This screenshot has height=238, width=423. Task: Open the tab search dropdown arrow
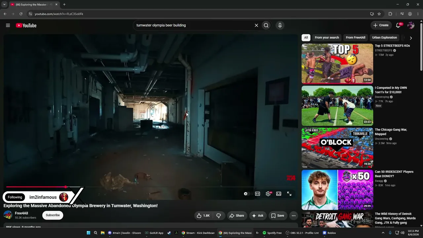4,5
